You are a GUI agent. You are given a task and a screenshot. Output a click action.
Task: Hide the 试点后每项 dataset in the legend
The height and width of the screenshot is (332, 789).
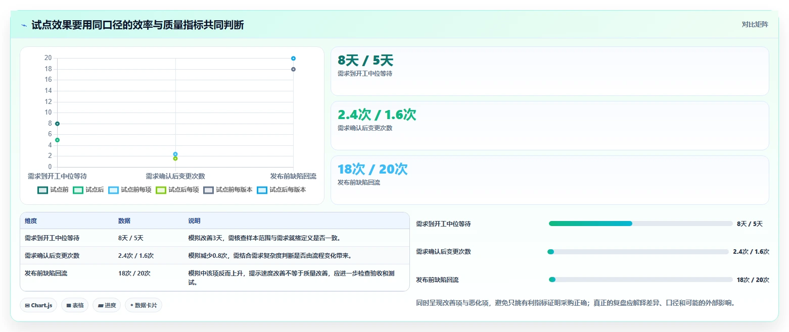coord(177,190)
